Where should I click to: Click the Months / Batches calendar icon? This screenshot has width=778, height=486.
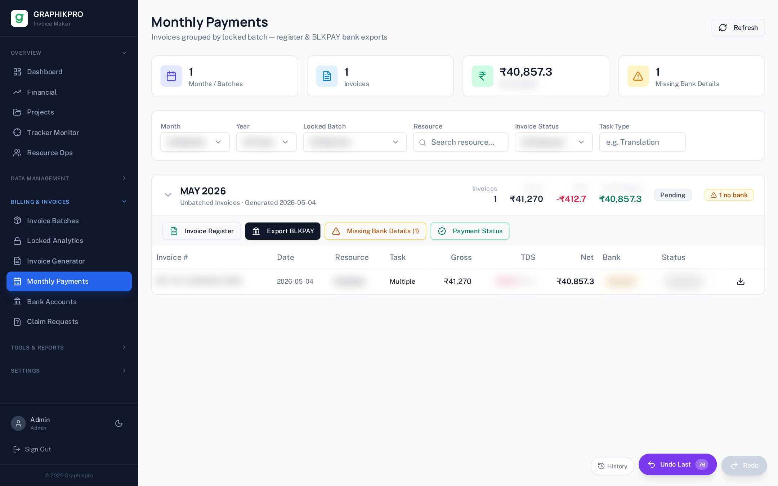[171, 76]
